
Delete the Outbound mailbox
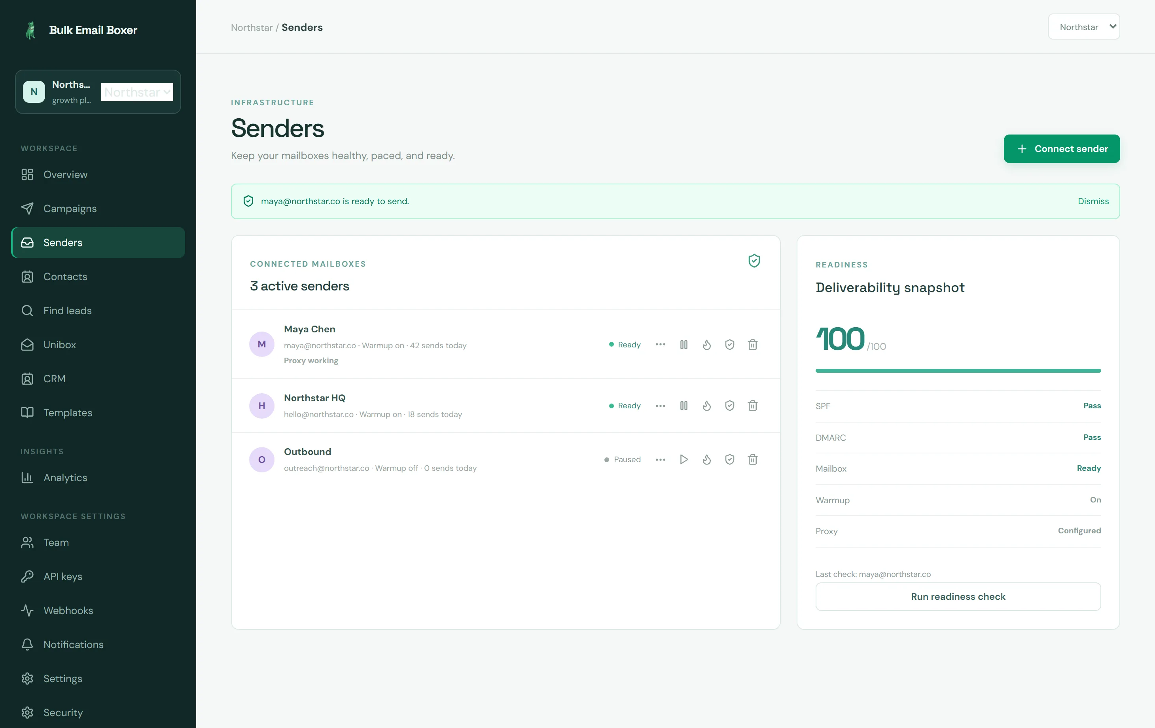pos(753,459)
